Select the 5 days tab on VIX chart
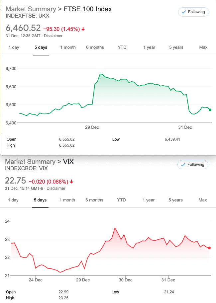This screenshot has height=303, width=216. (40, 200)
